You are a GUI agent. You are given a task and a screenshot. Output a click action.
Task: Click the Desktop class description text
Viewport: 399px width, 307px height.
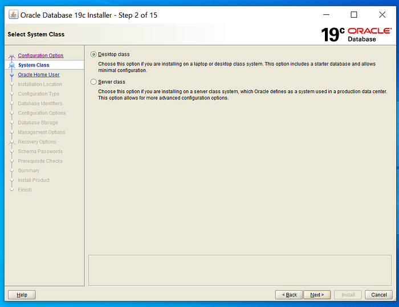237,67
